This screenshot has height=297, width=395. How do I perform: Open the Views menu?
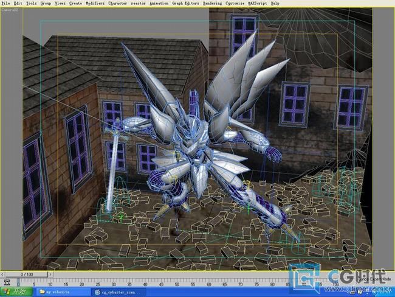pyautogui.click(x=60, y=3)
